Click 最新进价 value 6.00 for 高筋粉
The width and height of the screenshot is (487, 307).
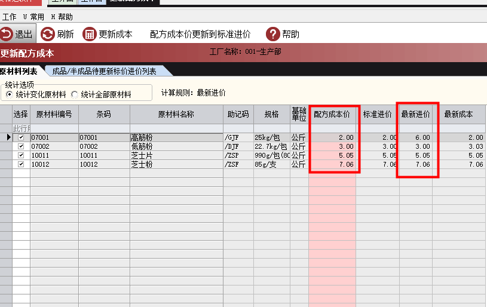pyautogui.click(x=415, y=137)
